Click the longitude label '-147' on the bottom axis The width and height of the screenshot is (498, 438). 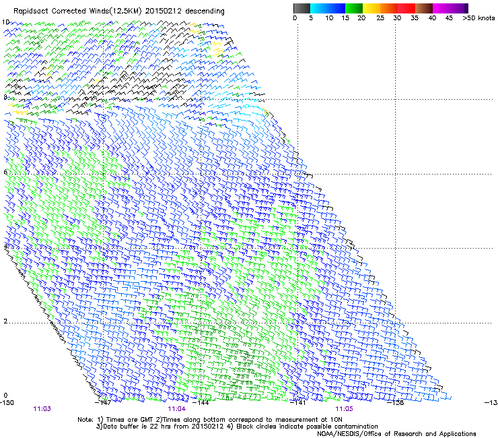103,403
